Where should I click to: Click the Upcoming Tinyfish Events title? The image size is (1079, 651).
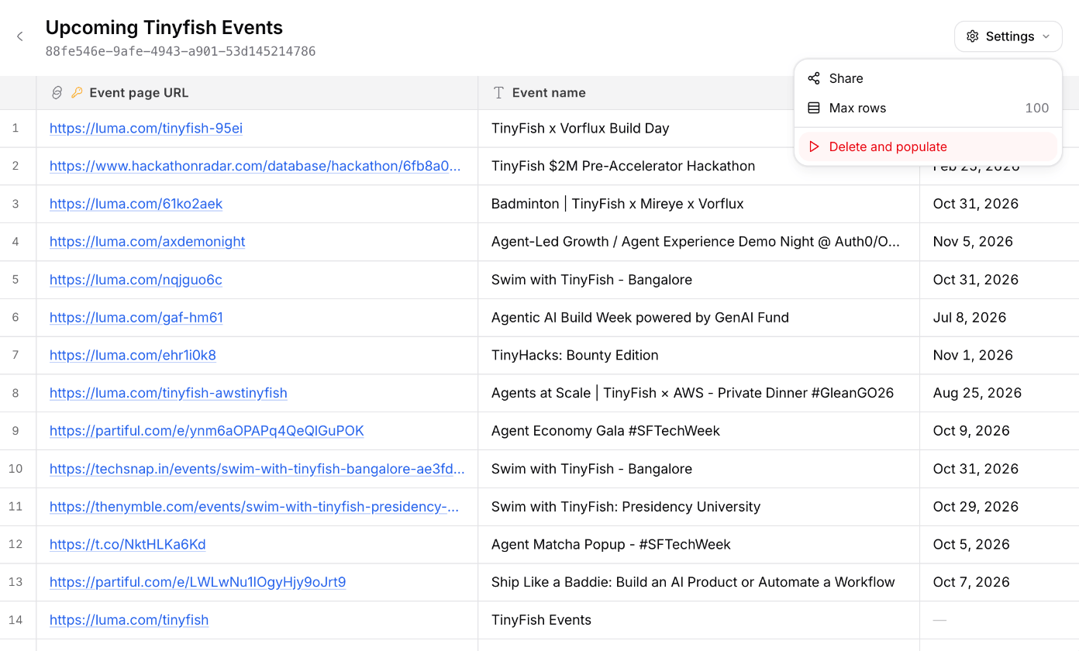click(x=164, y=28)
